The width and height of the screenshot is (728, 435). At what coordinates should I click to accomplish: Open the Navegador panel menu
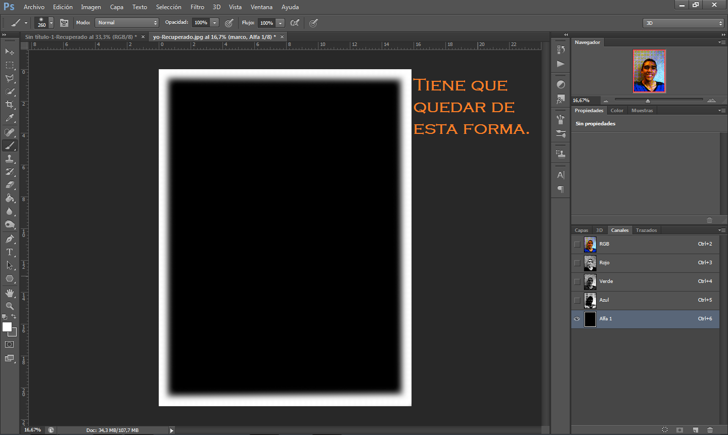click(721, 42)
